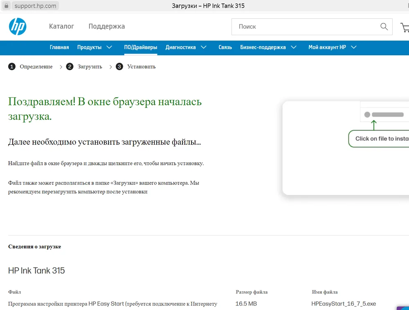This screenshot has width=409, height=310.
Task: Click the Имя файла column header
Action: click(325, 292)
